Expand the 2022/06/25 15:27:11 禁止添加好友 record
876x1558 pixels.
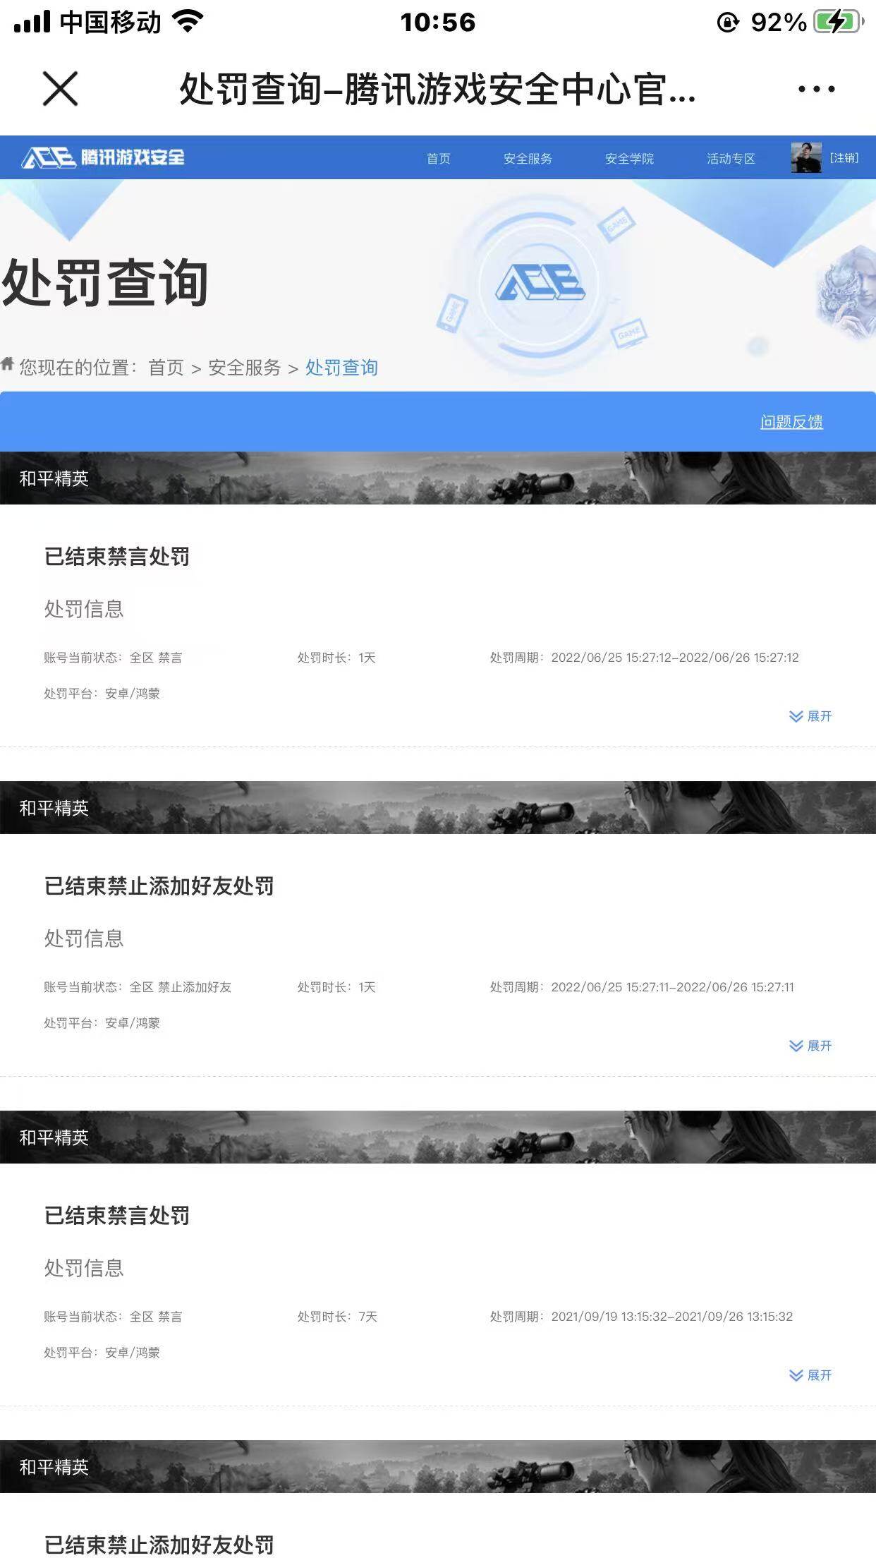tap(810, 1046)
